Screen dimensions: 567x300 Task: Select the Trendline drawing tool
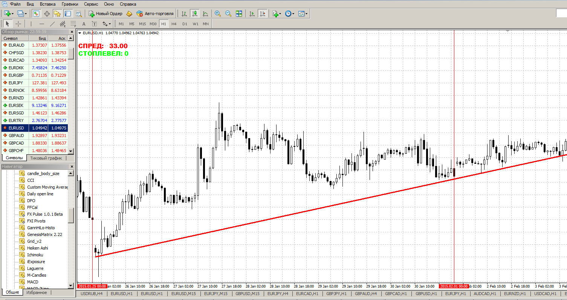(x=52, y=24)
